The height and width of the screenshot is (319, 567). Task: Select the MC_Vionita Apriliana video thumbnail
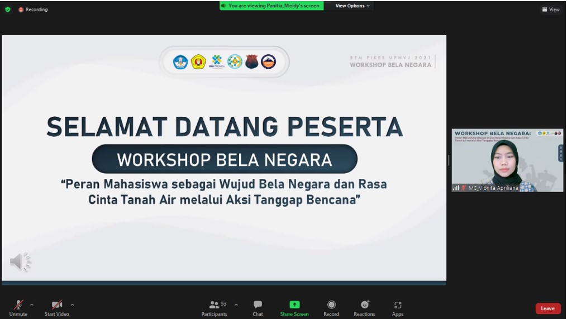click(507, 160)
